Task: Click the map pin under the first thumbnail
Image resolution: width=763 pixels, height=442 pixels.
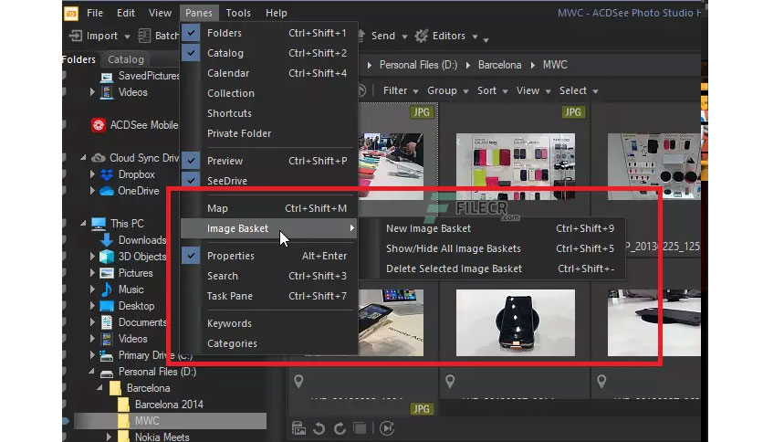Action: pos(298,382)
